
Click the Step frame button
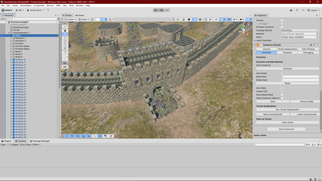167,10
